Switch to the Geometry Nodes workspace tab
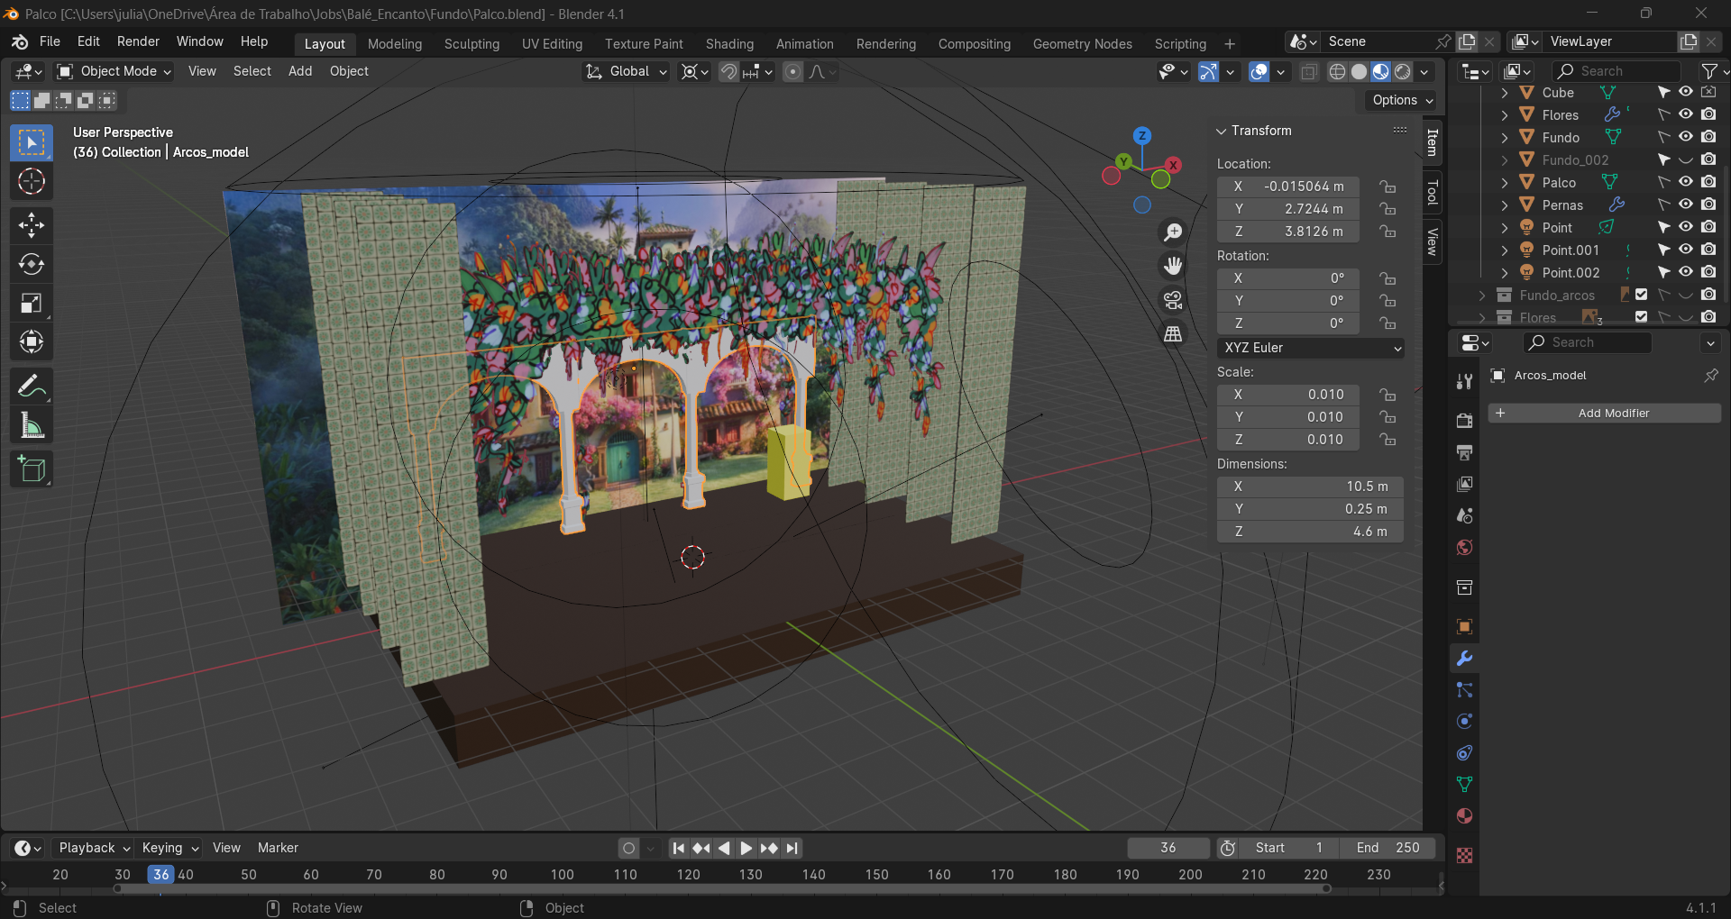The width and height of the screenshot is (1731, 919). click(x=1082, y=43)
